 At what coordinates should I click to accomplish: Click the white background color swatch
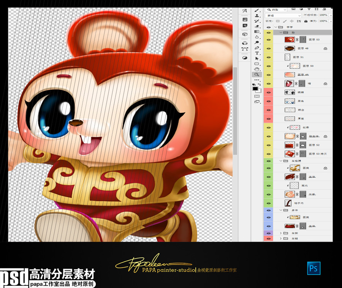[x=260, y=91]
